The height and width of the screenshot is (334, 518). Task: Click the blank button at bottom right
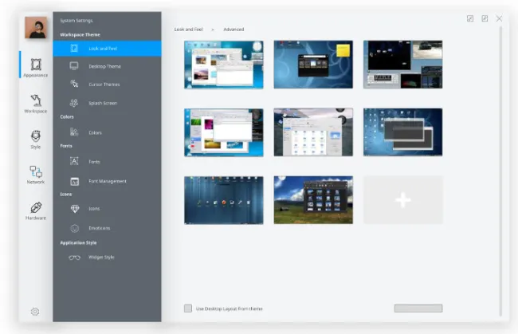point(418,308)
